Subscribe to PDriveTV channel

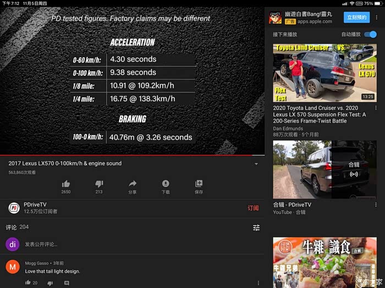(253, 208)
